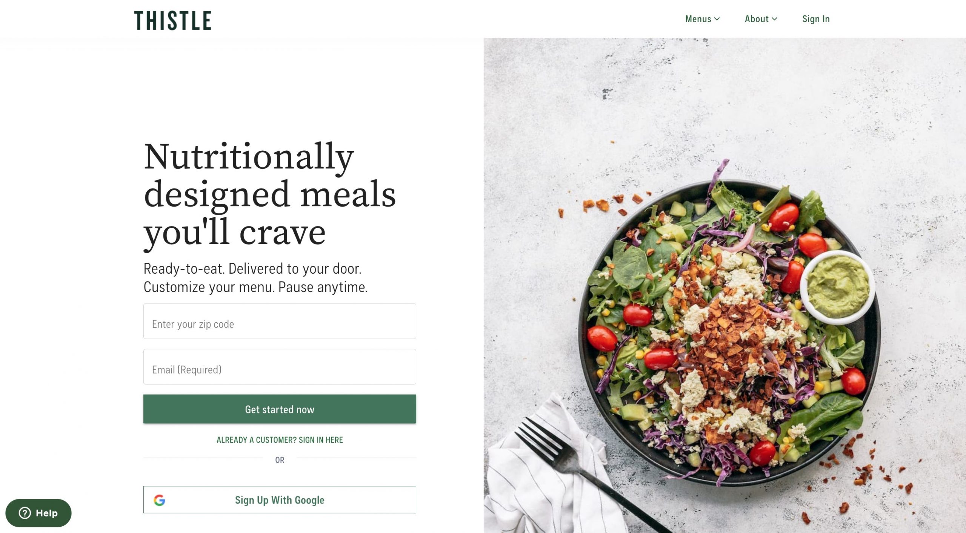
Task: Choose Sign Up With Google button
Action: (280, 499)
